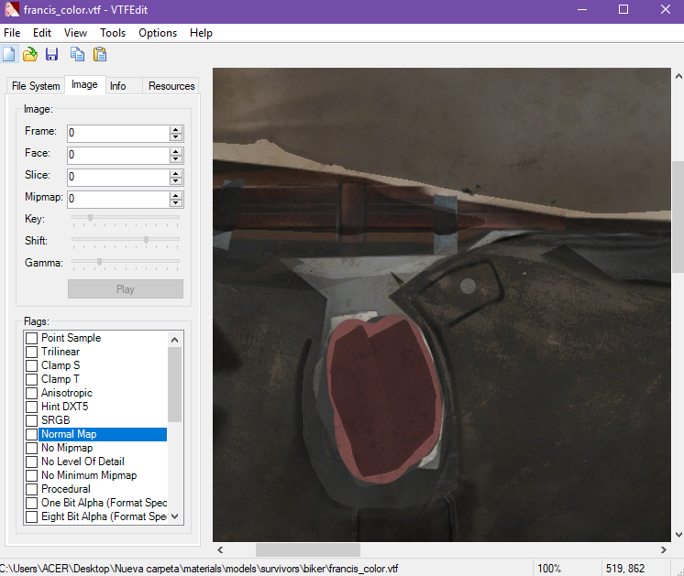684x576 pixels.
Task: Click the Key slider handle
Action: (x=90, y=217)
